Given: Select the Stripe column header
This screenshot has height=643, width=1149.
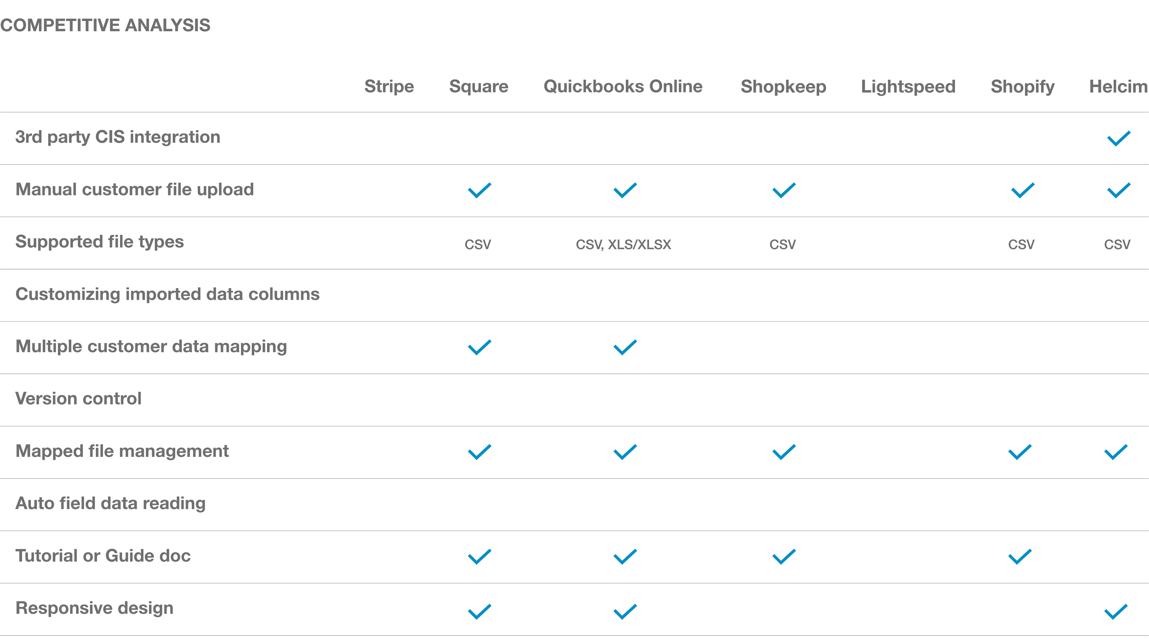Looking at the screenshot, I should coord(389,86).
